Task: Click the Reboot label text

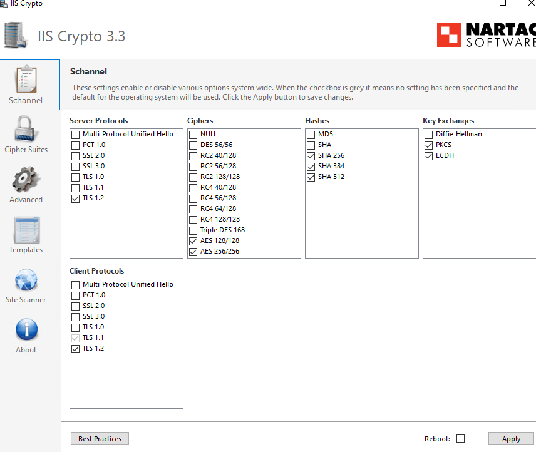Action: pyautogui.click(x=437, y=439)
